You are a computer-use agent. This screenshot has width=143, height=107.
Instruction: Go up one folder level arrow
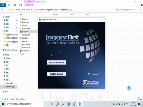[10, 10]
